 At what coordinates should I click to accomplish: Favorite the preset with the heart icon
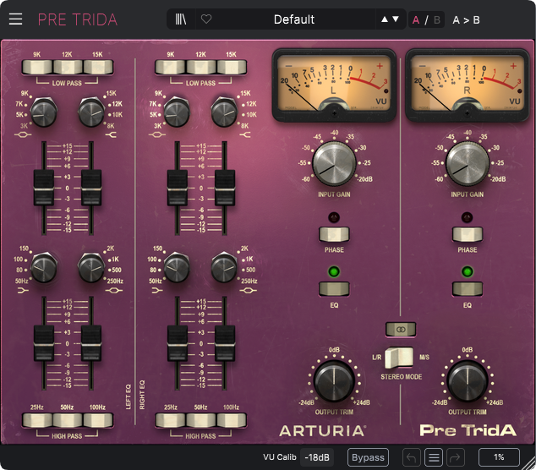click(x=206, y=19)
